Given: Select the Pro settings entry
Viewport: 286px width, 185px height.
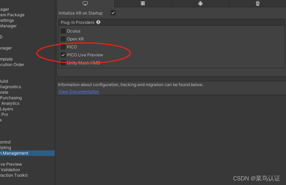Looking at the screenshot, I should 4,114.
